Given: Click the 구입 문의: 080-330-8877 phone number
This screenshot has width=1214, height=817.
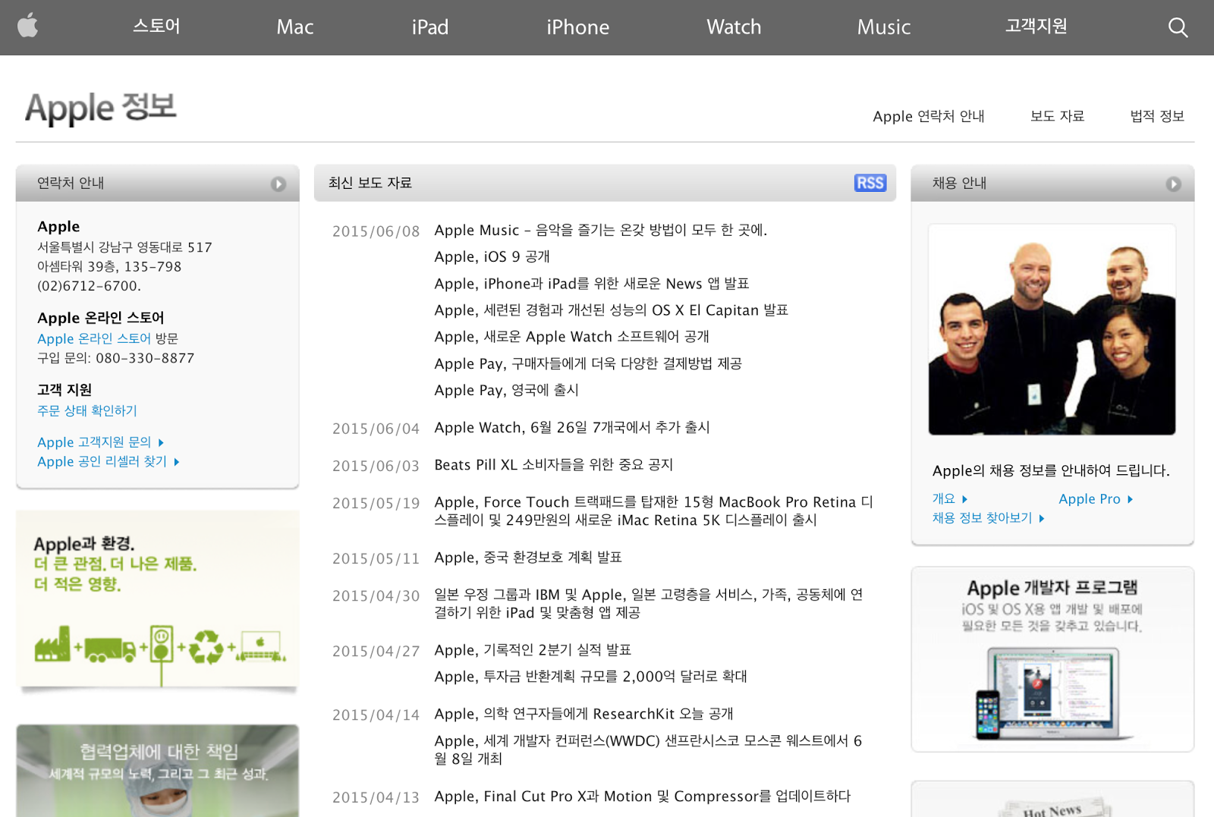Looking at the screenshot, I should coord(116,358).
